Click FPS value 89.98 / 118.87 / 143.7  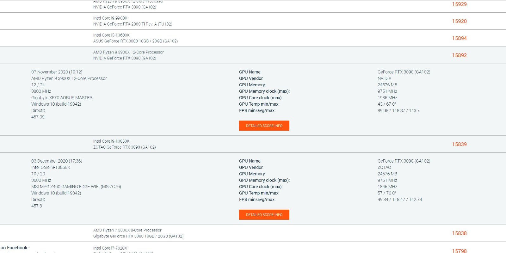(398, 110)
